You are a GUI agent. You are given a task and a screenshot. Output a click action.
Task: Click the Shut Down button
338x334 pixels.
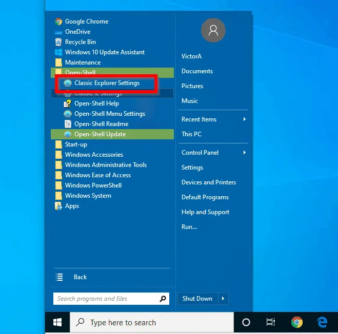[197, 299]
